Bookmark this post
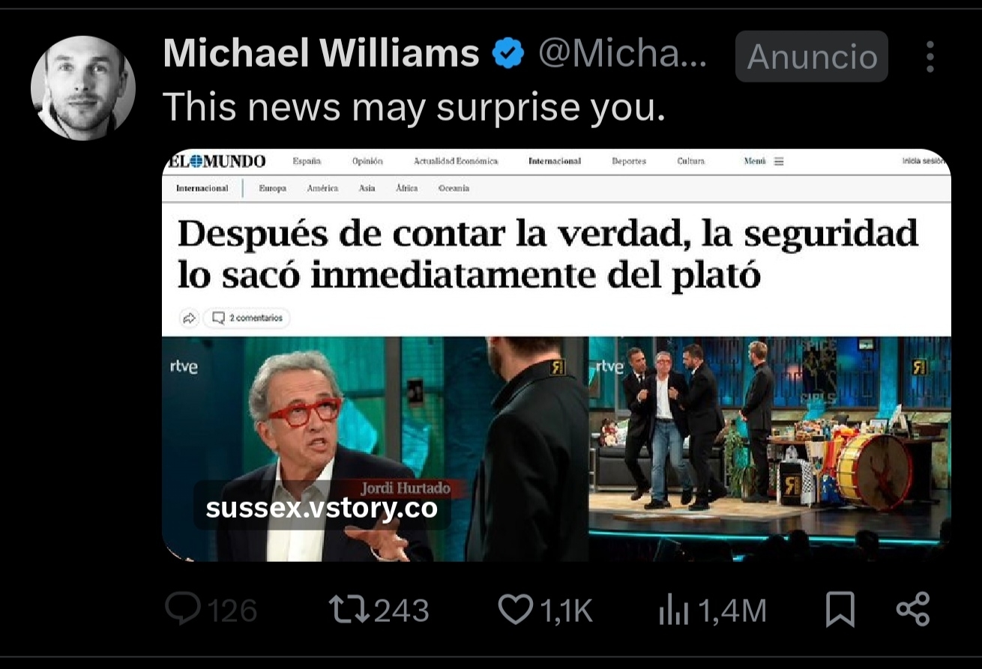This screenshot has height=669, width=982. coord(840,610)
